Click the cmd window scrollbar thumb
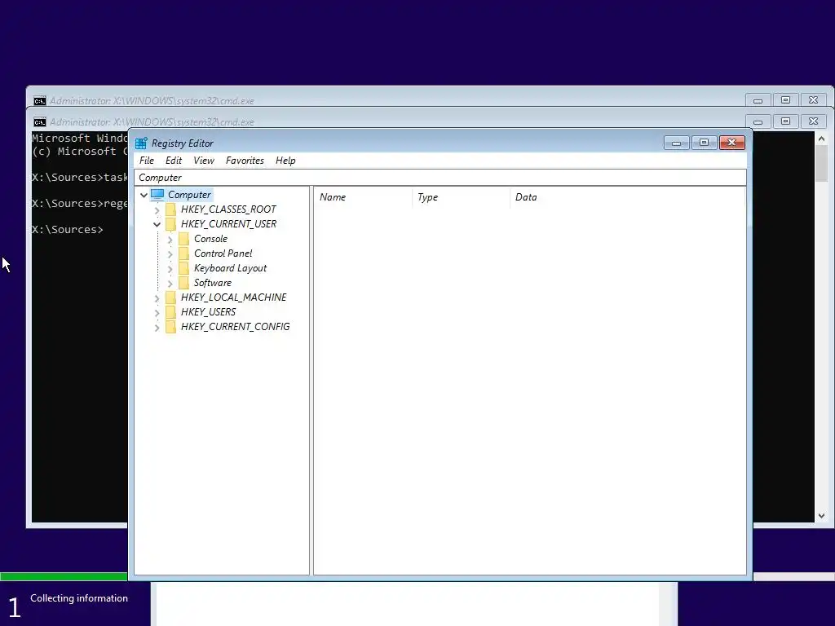 (821, 163)
